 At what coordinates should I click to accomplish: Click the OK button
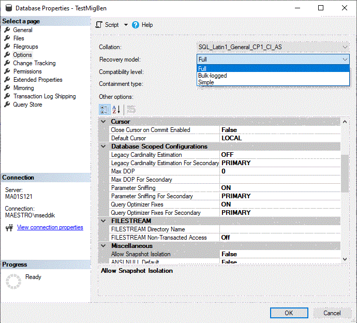click(x=289, y=313)
